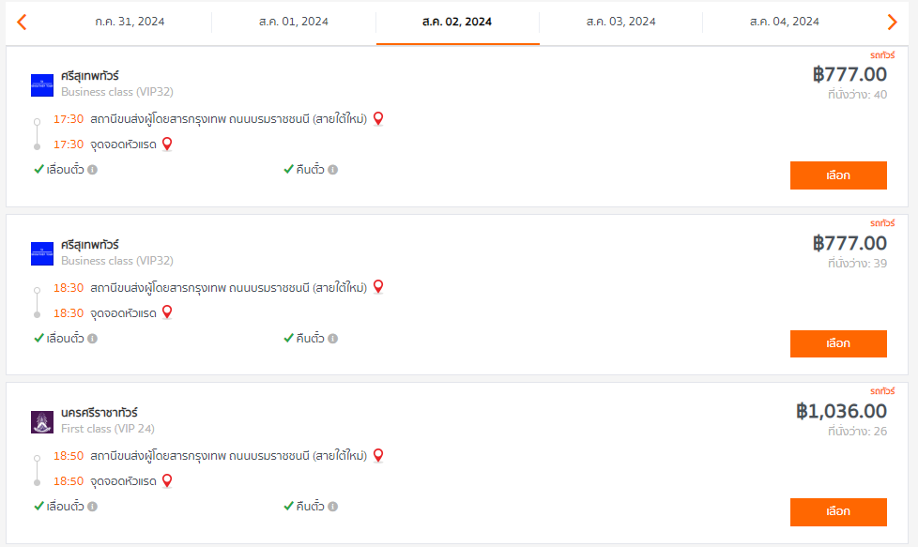Show เลื่อนตั๋ว info icon on นครศรีราชาทัวร์ trip
Viewport: 918px width, 547px height.
(x=93, y=506)
